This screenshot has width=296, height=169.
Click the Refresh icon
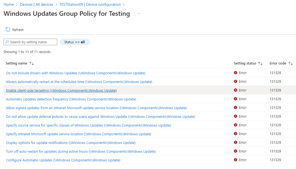tap(8, 30)
